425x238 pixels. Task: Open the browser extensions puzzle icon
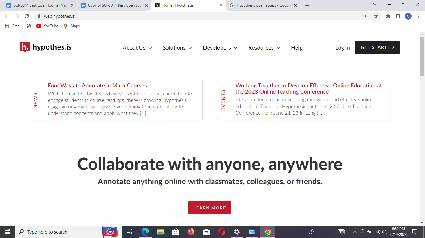pos(388,16)
